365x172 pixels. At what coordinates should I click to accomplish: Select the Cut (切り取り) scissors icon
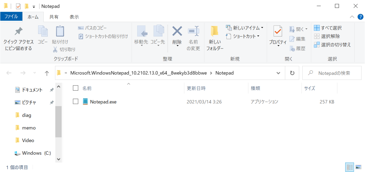tap(55, 49)
